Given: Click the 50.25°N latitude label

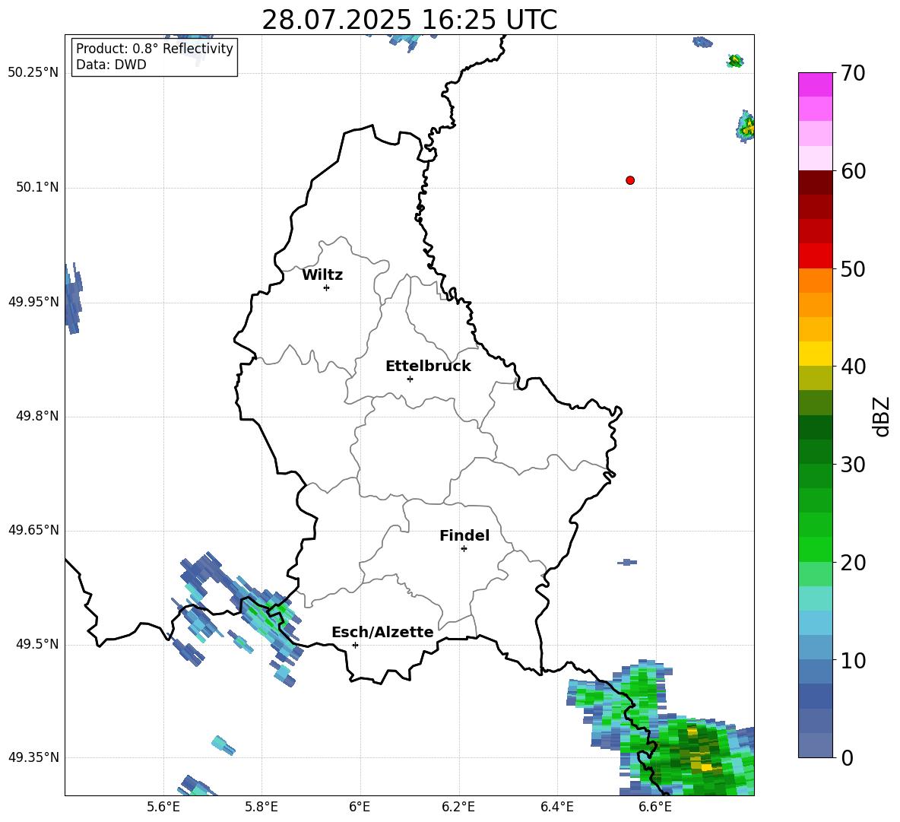Looking at the screenshot, I should point(33,73).
